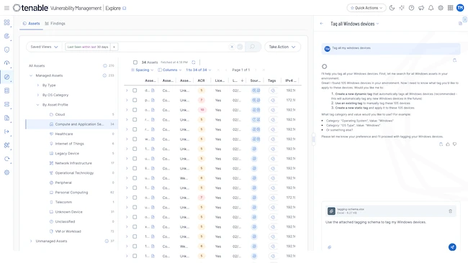Open the Columns dropdown
The height and width of the screenshot is (263, 468).
[x=170, y=70]
